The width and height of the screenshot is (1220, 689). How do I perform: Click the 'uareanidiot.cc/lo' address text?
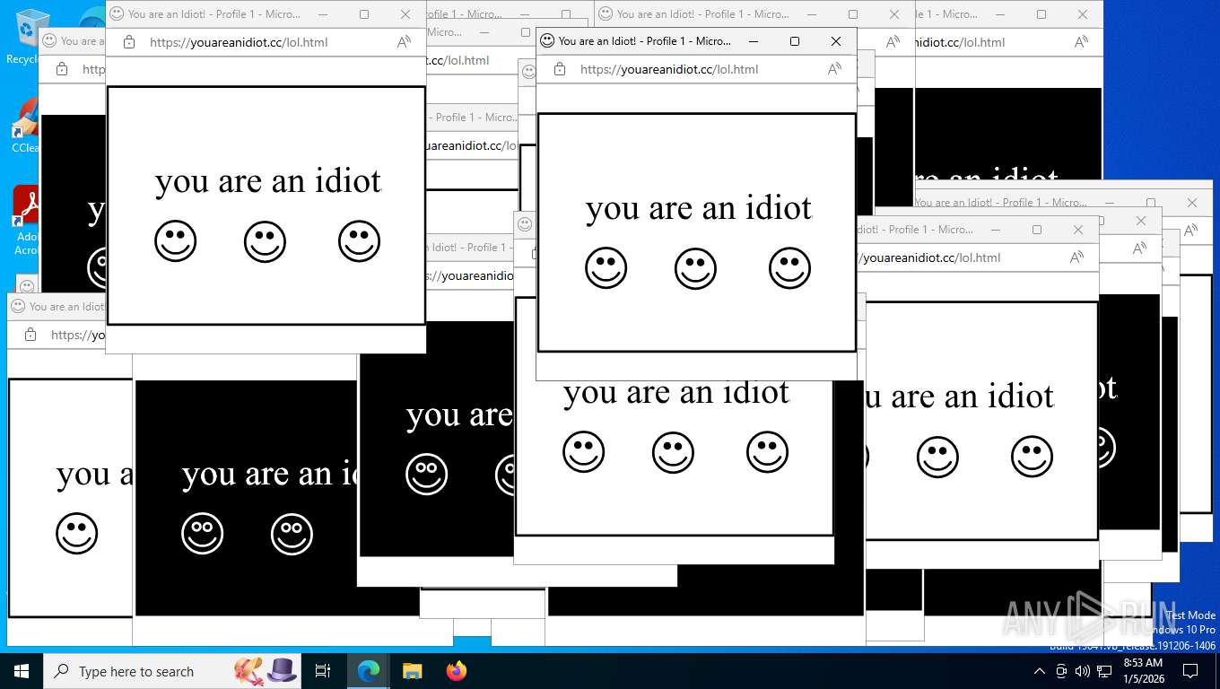(x=470, y=145)
